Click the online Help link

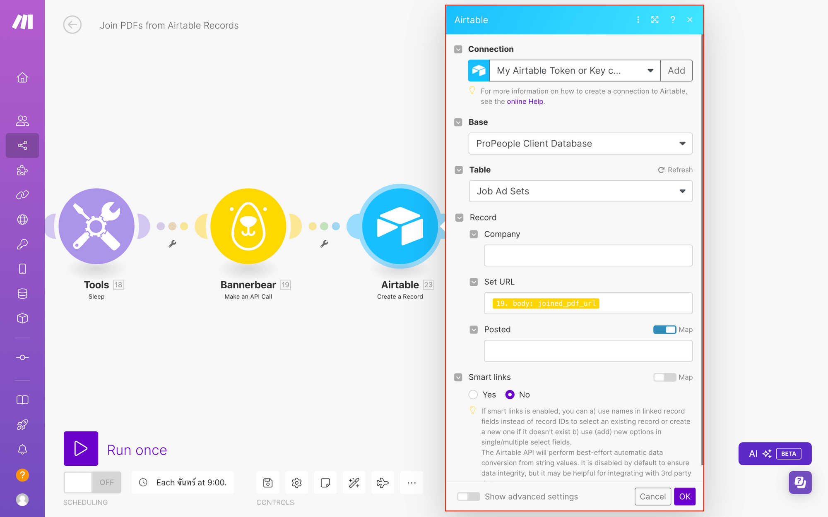pyautogui.click(x=525, y=101)
